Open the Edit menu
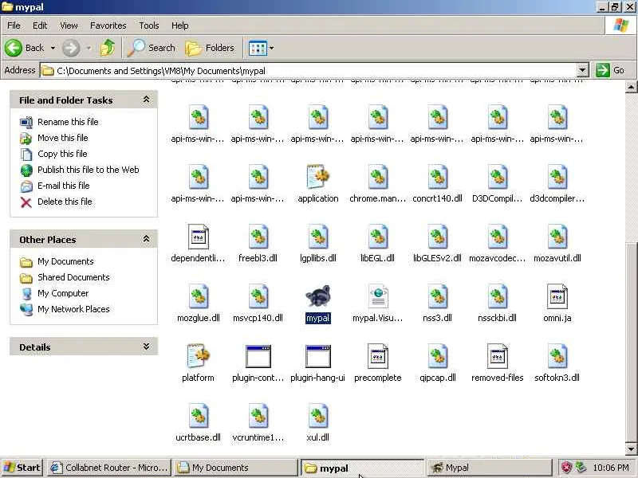 click(x=40, y=25)
